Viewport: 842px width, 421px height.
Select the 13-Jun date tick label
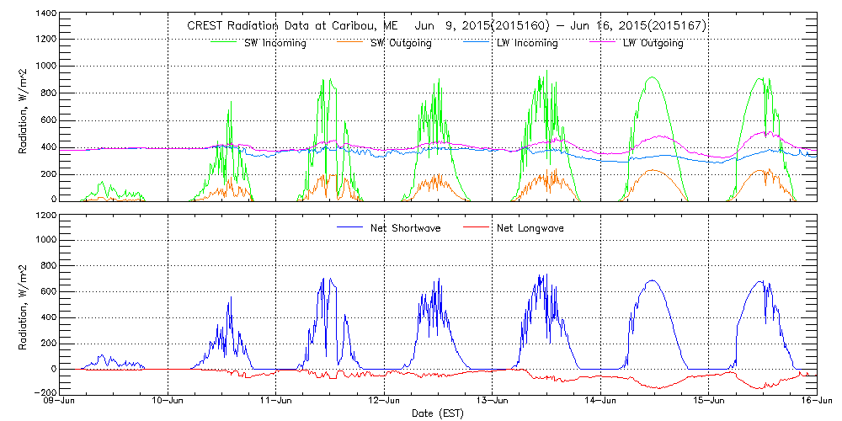point(493,402)
